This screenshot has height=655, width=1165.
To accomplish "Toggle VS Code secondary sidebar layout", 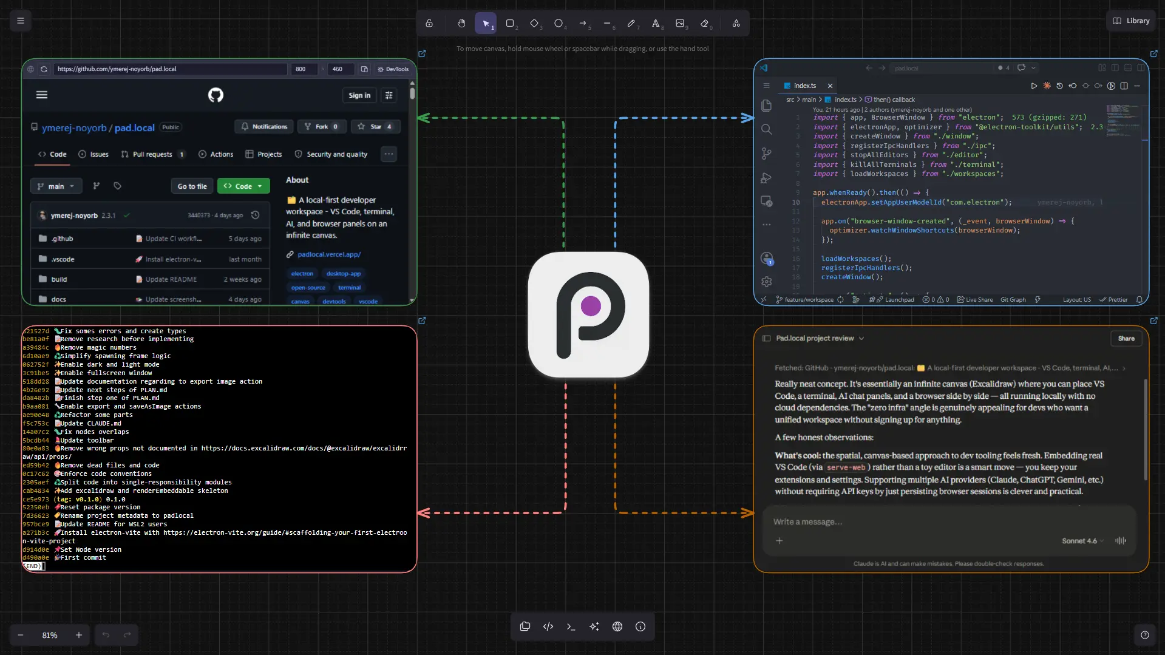I will [x=1141, y=68].
